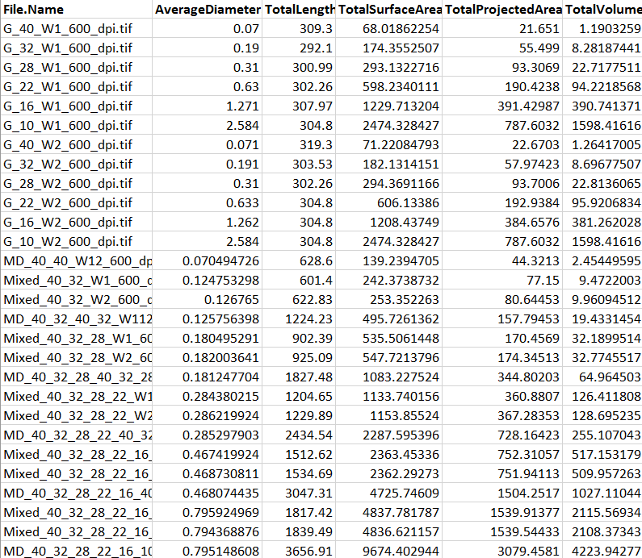Click the cell G_16_W1_600_dpi.tif
The image size is (642, 558).
pyautogui.click(x=76, y=106)
